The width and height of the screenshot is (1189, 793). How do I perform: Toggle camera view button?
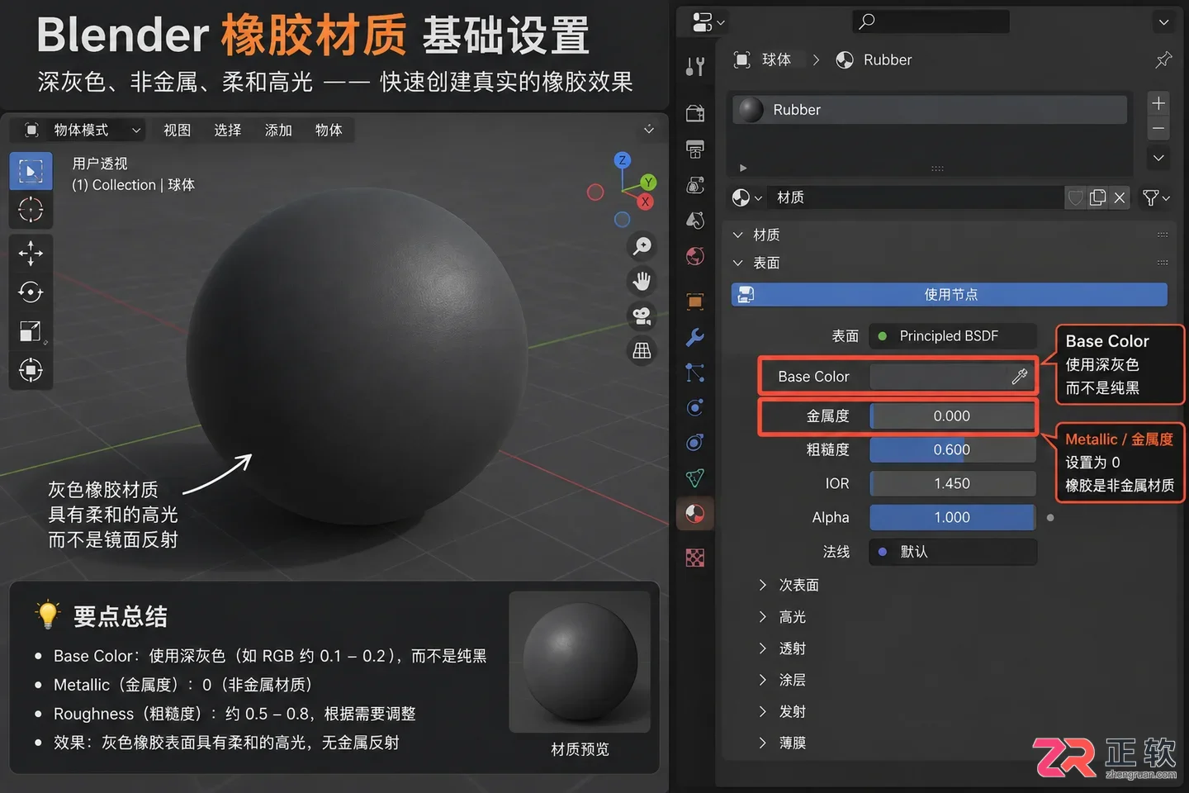point(642,316)
